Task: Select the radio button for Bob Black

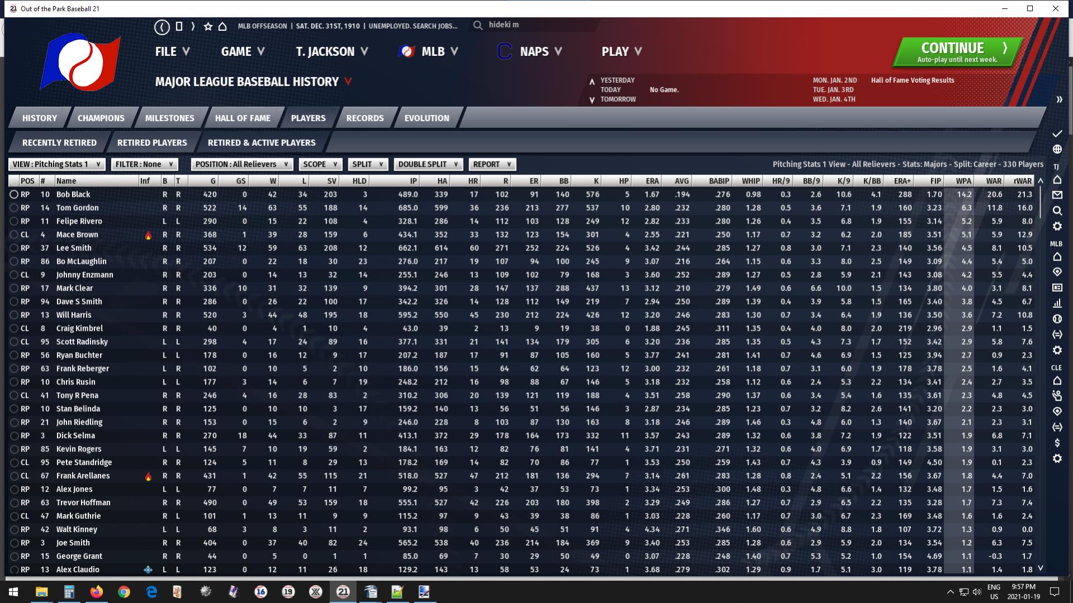Action: [x=14, y=194]
